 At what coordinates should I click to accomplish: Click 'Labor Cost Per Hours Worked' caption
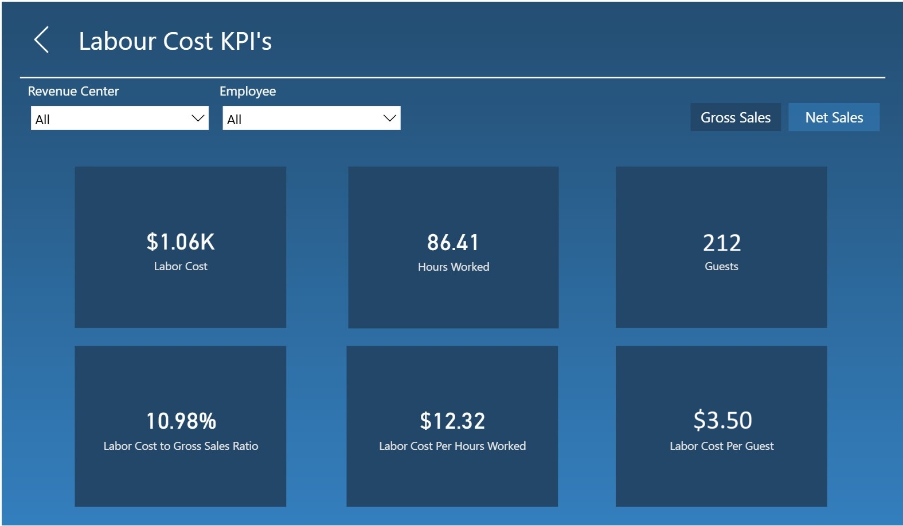(x=452, y=446)
